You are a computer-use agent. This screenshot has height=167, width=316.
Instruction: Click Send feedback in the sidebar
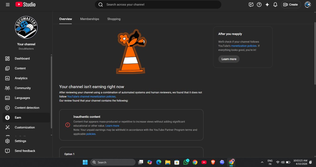click(26, 151)
